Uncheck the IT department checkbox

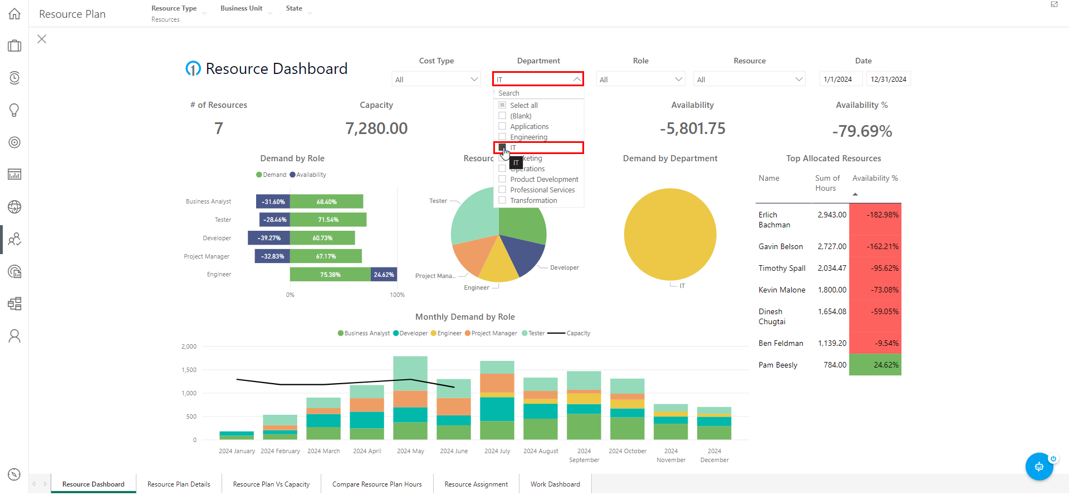[x=502, y=147]
